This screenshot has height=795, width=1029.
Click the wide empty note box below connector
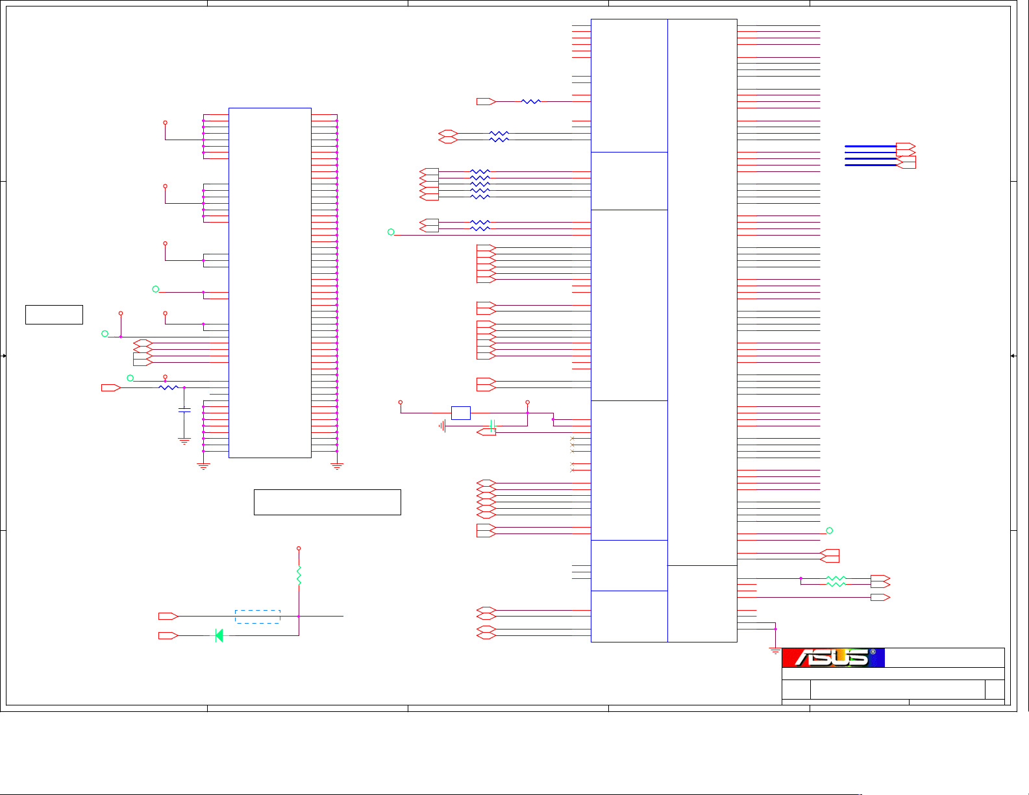coord(327,502)
